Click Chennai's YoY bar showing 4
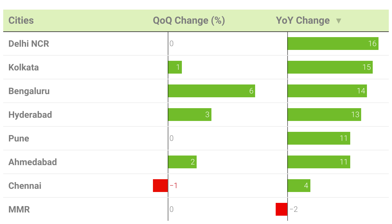The image size is (392, 224). [299, 186]
